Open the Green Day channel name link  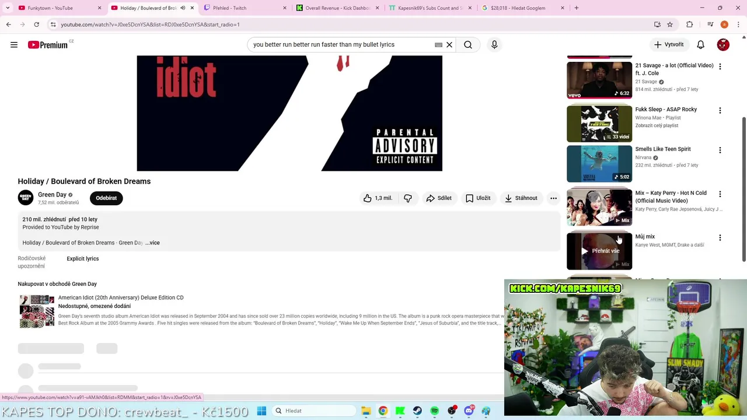click(x=52, y=195)
